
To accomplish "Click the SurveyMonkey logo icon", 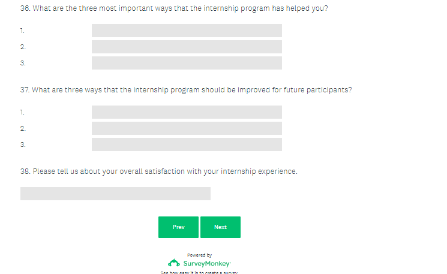I will pyautogui.click(x=173, y=263).
